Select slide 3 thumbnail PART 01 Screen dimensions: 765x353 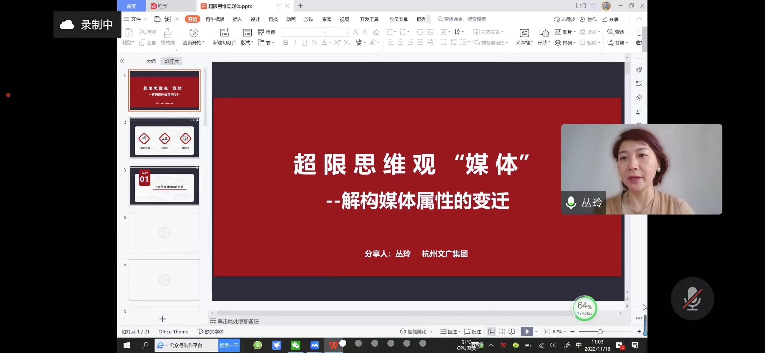coord(164,185)
